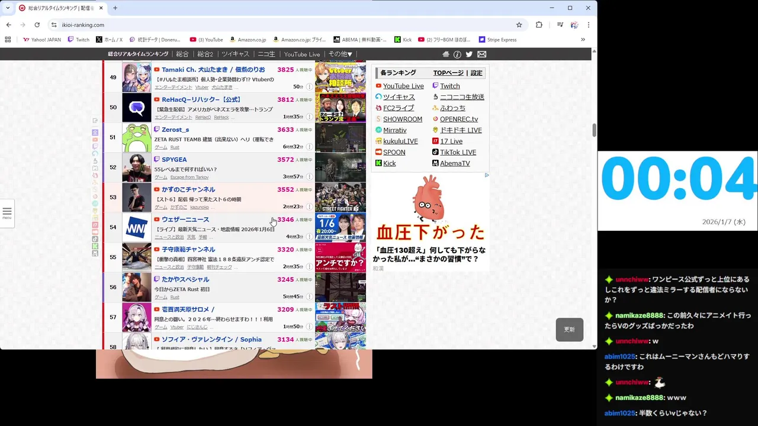Image resolution: width=758 pixels, height=426 pixels.
Task: Open the tab search dropdown arrow
Action: pyautogui.click(x=8, y=8)
